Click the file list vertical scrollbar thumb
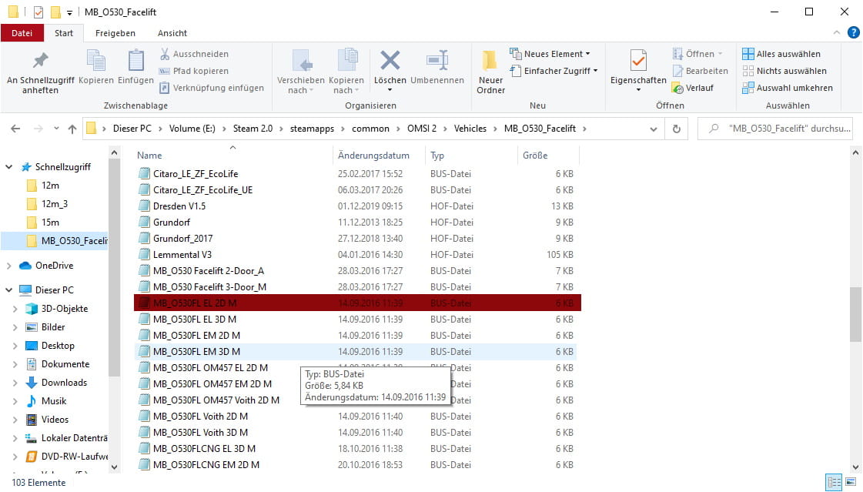Image resolution: width=863 pixels, height=492 pixels. [855, 314]
